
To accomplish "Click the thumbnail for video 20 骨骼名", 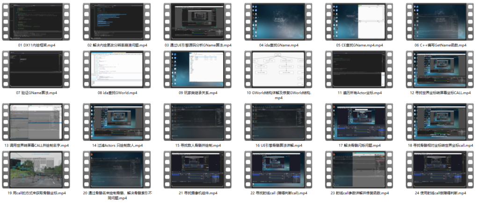I will pos(117,170).
